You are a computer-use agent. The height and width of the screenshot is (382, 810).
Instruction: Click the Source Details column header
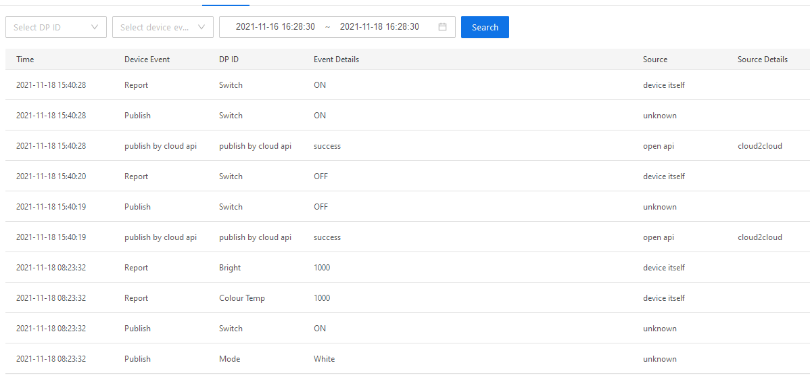(763, 59)
